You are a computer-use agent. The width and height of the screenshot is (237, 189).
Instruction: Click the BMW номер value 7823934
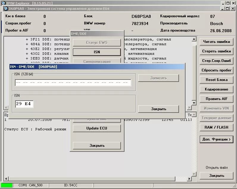click(140, 24)
